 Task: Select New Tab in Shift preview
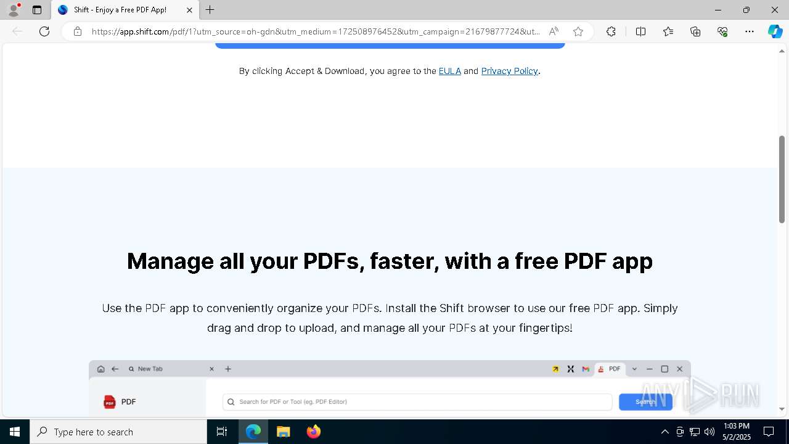coord(150,369)
